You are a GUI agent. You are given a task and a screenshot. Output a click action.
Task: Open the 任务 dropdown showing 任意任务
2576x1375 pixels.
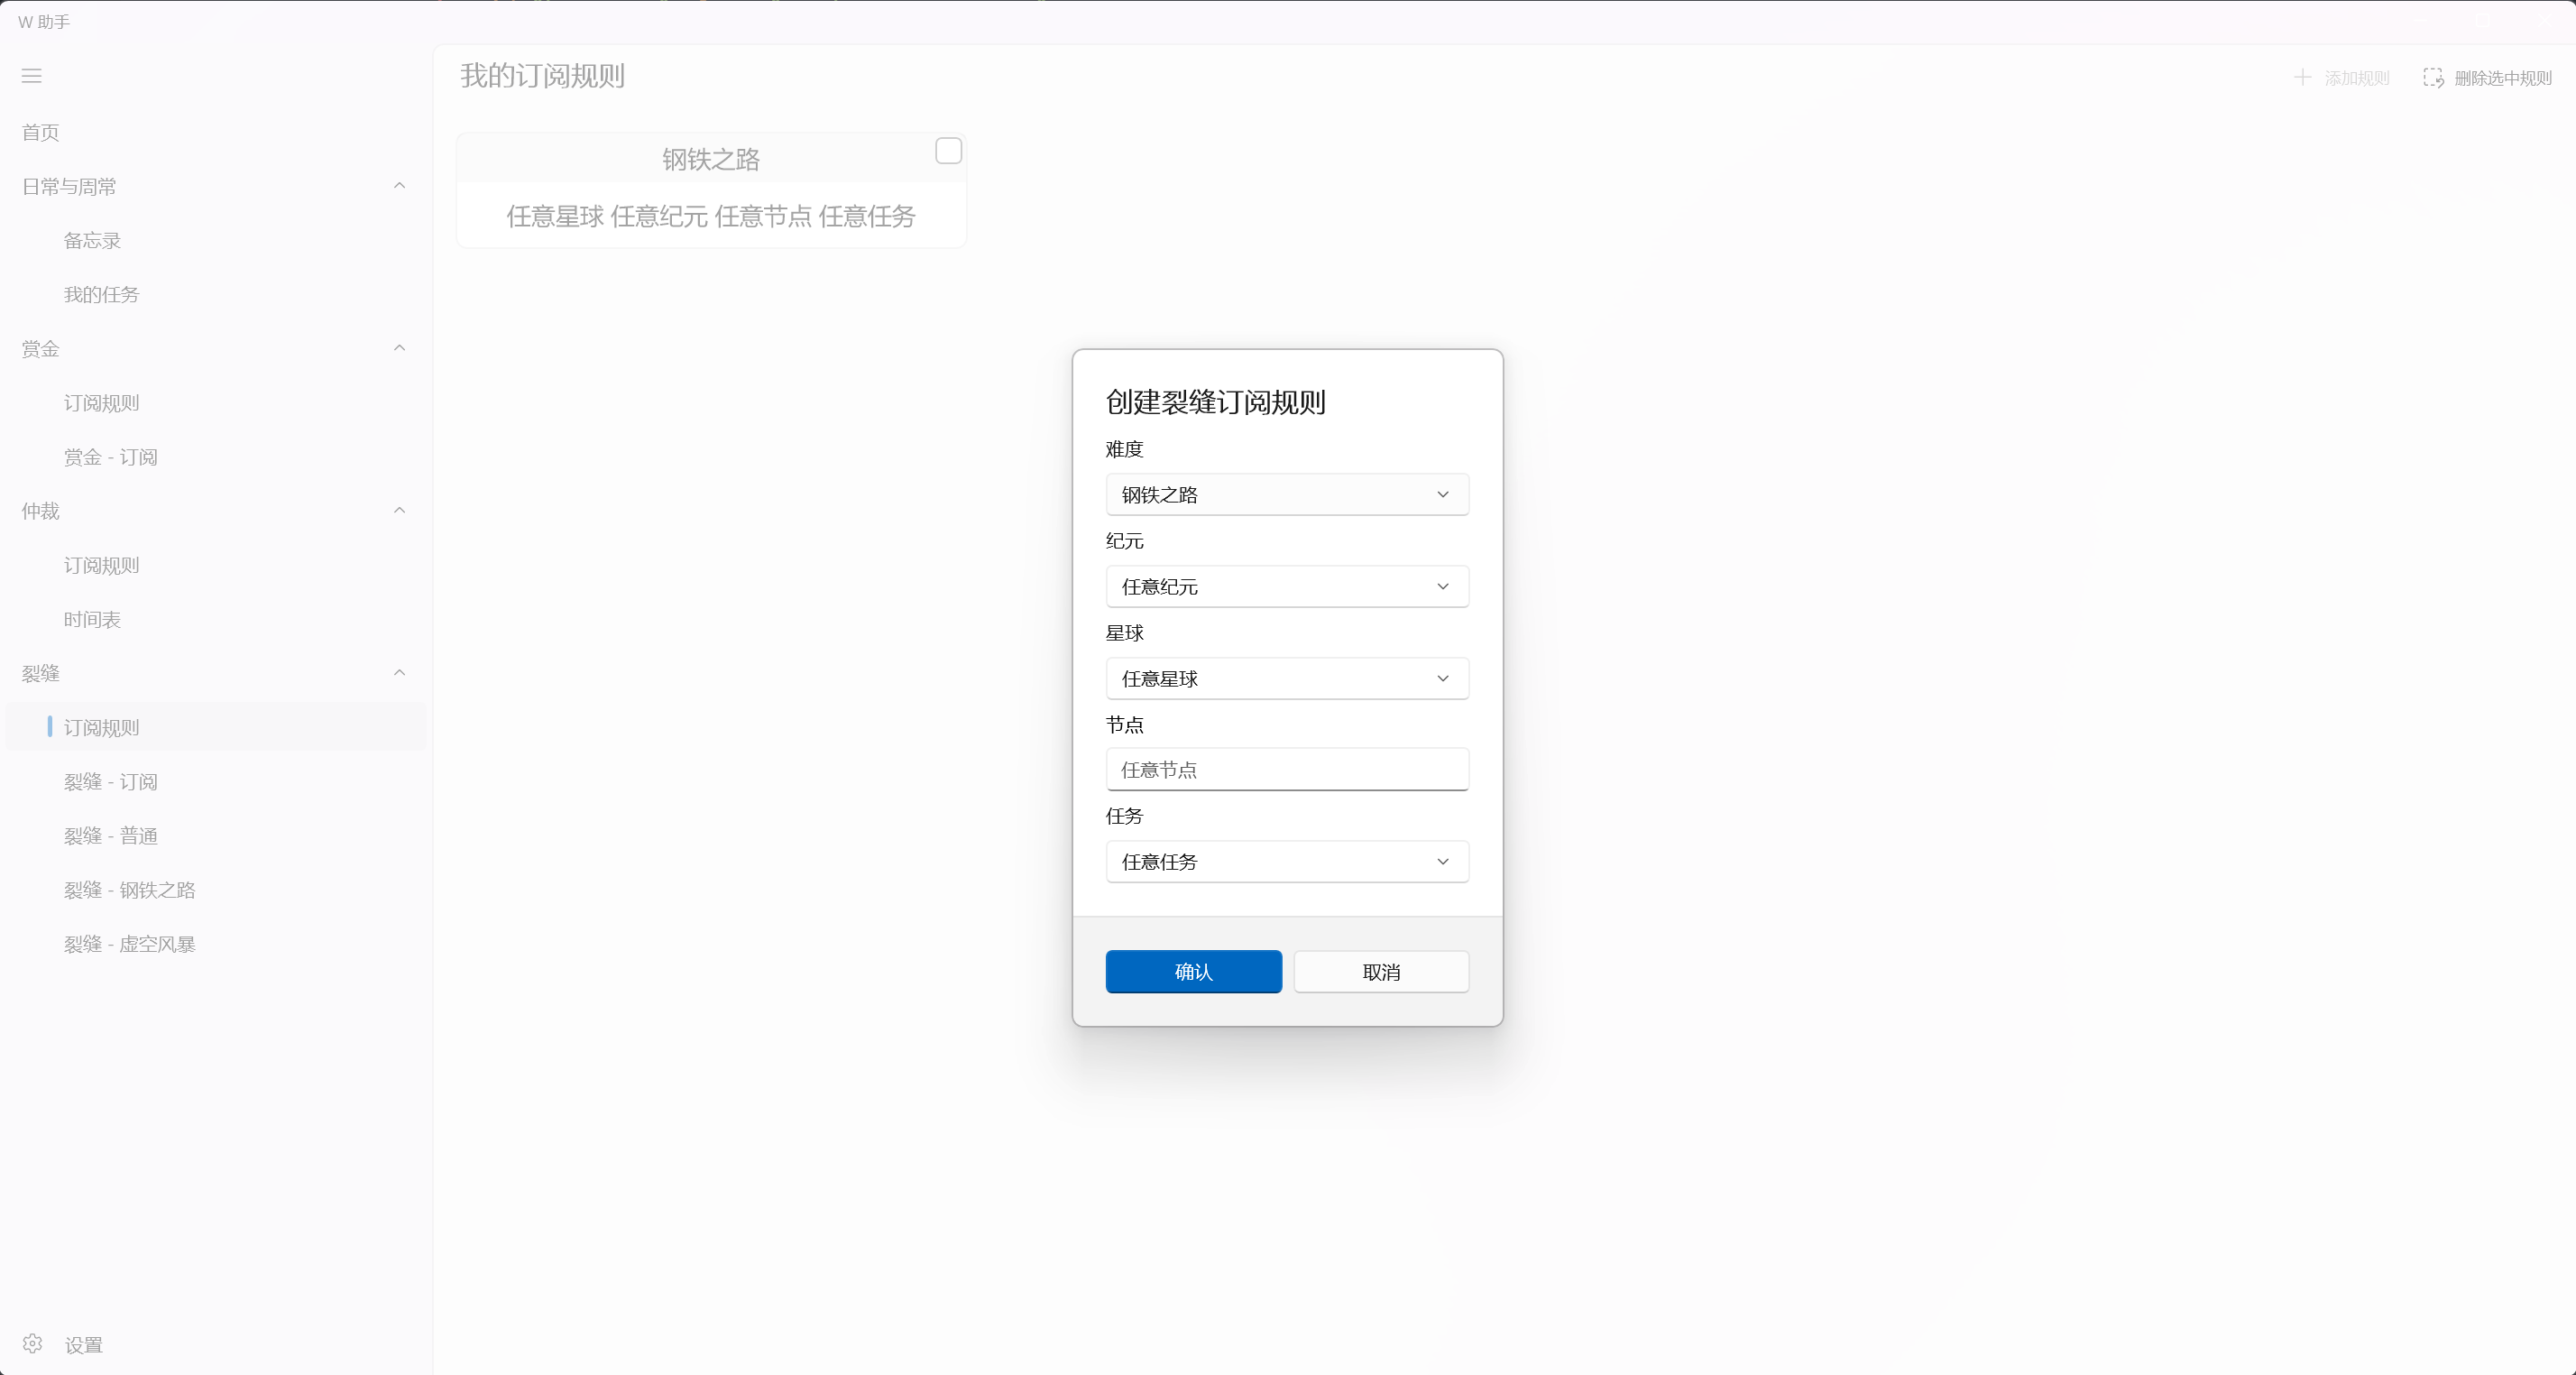[1287, 861]
